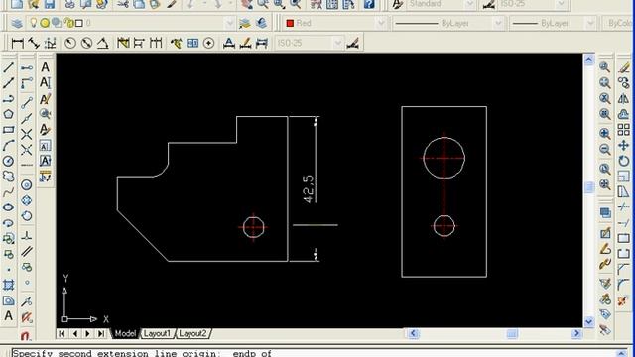Screen dimensions: 635x357
Task: Select the Spline draw tool
Action: tap(9, 192)
